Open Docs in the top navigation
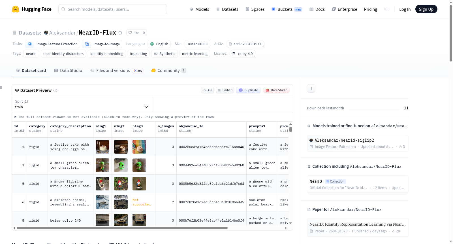The image size is (453, 244). pyautogui.click(x=317, y=9)
